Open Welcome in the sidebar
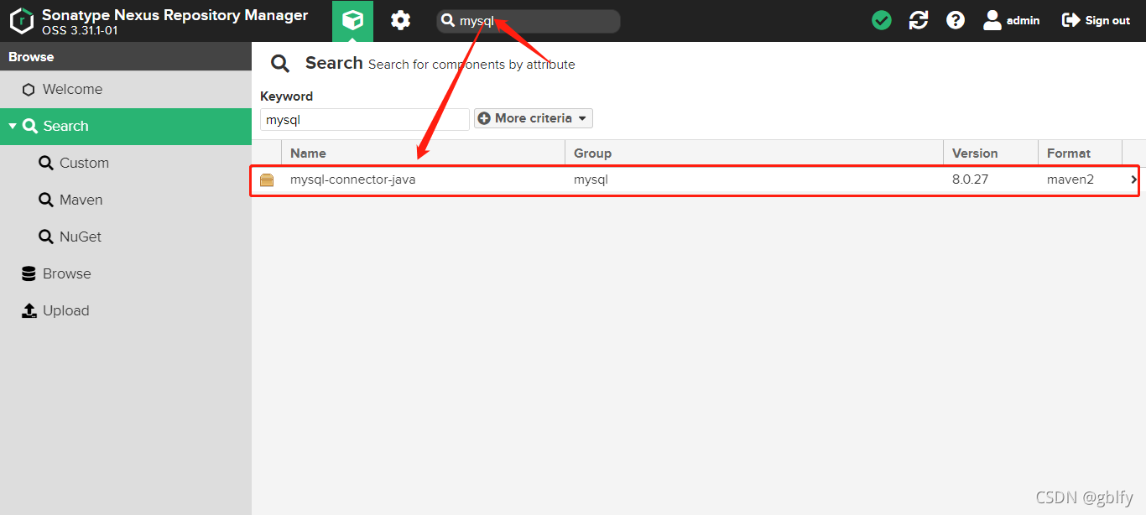 tap(126, 89)
